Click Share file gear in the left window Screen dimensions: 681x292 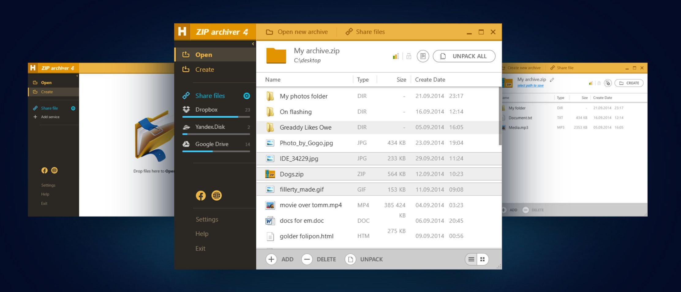(x=73, y=108)
